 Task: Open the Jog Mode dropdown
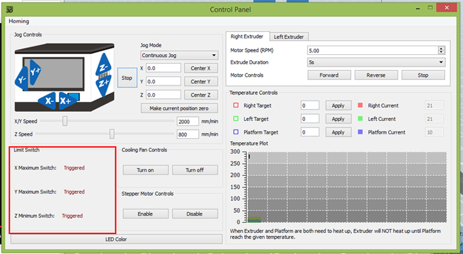click(x=179, y=55)
